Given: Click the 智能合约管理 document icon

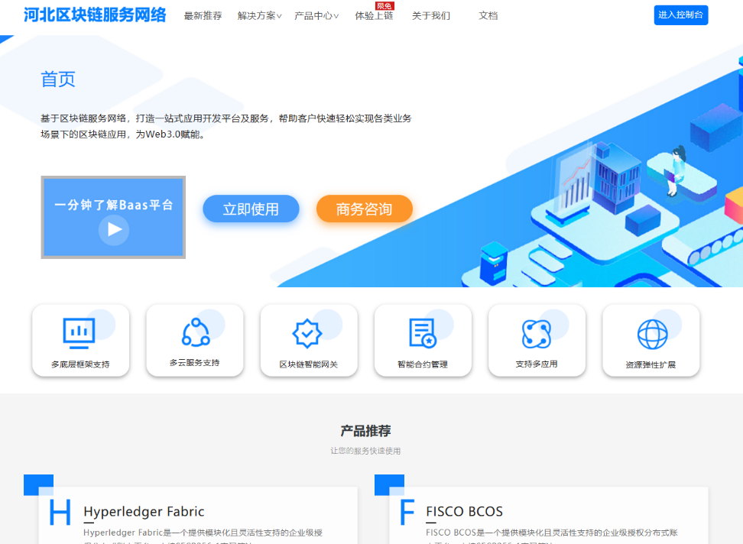Looking at the screenshot, I should (422, 333).
